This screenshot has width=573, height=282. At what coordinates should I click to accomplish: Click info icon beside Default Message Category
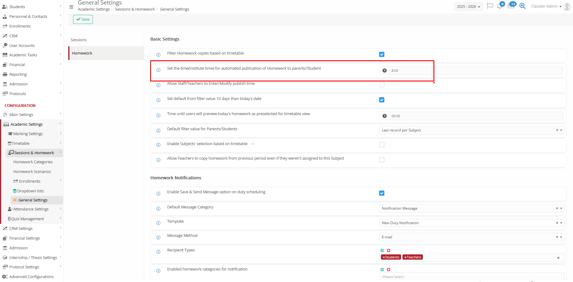(158, 209)
